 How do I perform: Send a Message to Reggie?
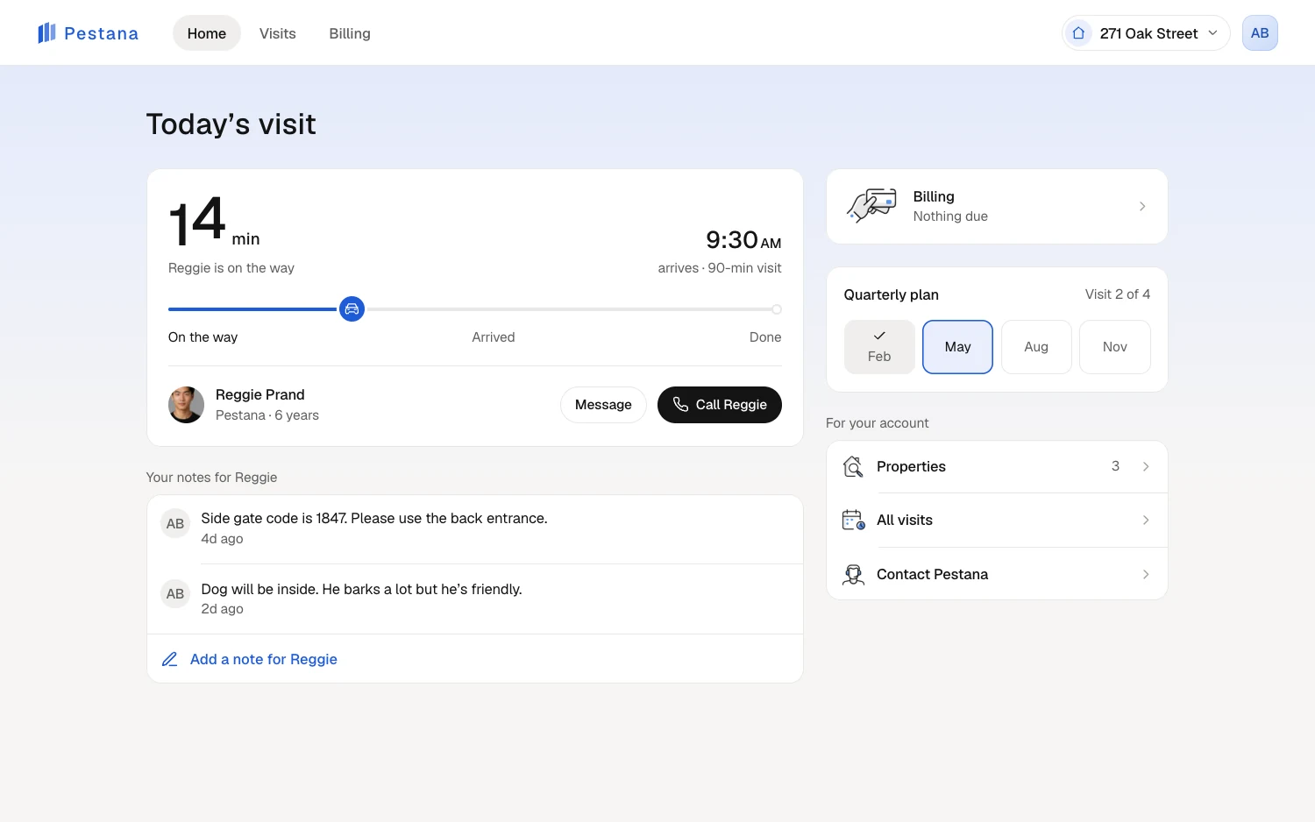(603, 405)
